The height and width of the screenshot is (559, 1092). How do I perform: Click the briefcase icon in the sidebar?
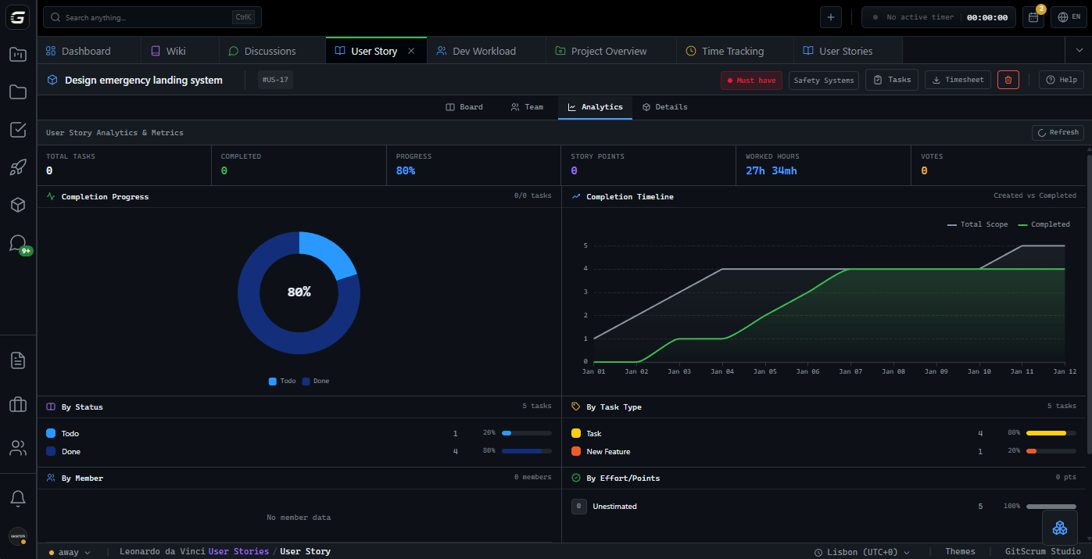(x=17, y=404)
